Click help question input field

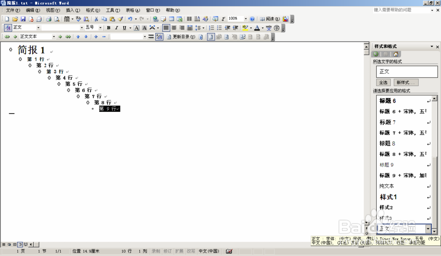[401, 10]
